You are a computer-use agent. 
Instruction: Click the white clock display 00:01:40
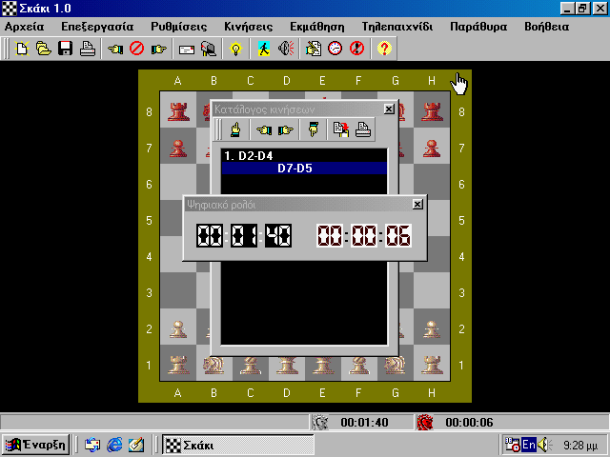244,235
